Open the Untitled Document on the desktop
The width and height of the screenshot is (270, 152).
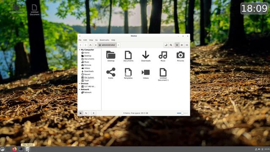(35, 10)
